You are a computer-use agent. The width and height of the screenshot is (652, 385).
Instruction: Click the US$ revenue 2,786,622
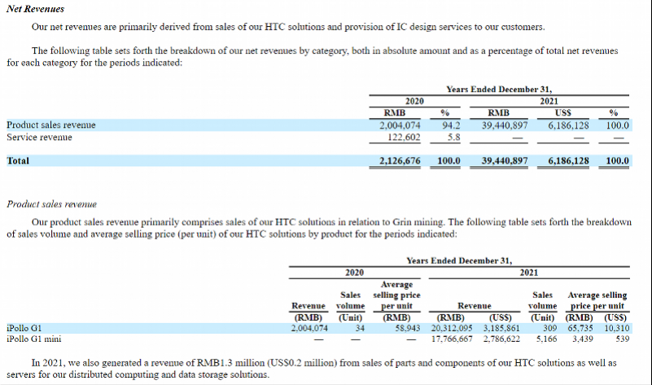[501, 339]
